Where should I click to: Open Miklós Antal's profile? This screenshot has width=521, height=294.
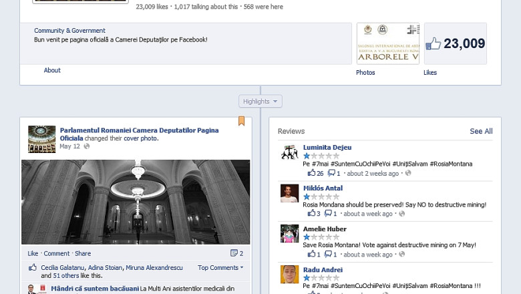coord(323,188)
